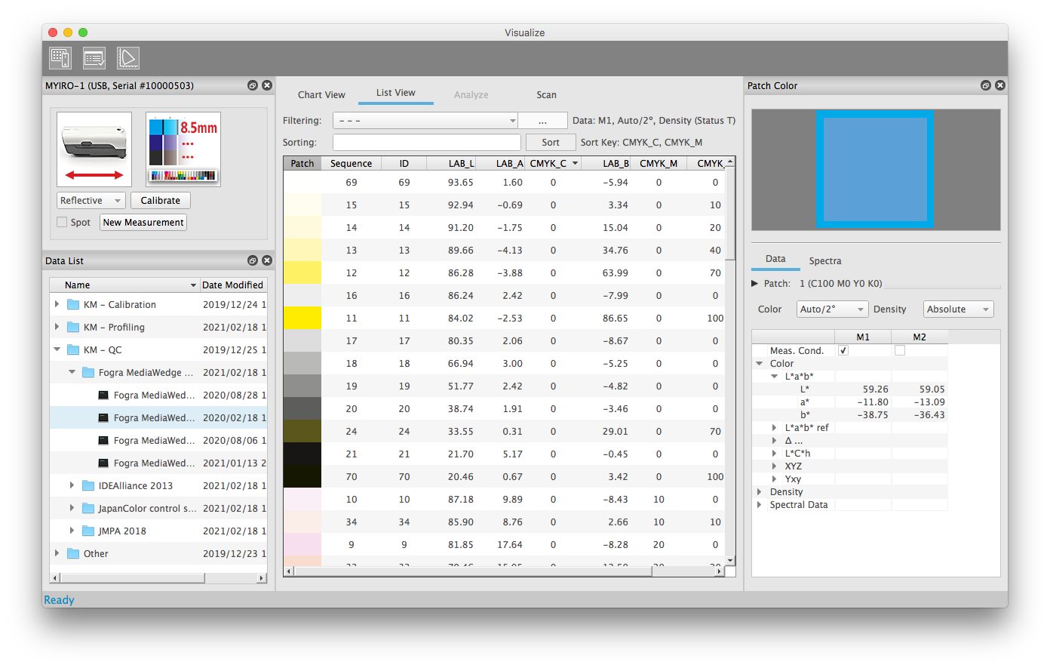
Task: Open the Density Absolute dropdown
Action: click(958, 309)
